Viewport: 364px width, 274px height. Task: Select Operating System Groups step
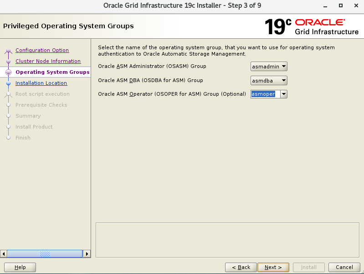coord(52,72)
